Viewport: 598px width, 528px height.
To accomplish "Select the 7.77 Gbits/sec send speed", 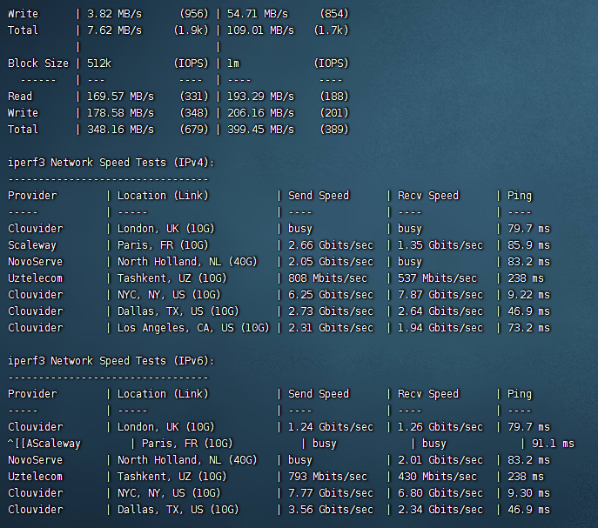I will click(x=330, y=493).
